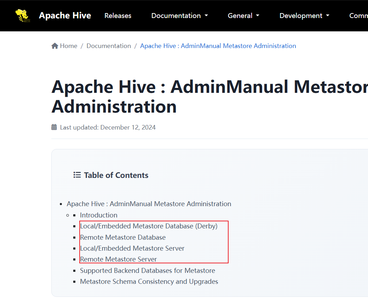Open top-level AdminManual Metastore Administration contents entry
This screenshot has width=368, height=299.
tap(149, 204)
